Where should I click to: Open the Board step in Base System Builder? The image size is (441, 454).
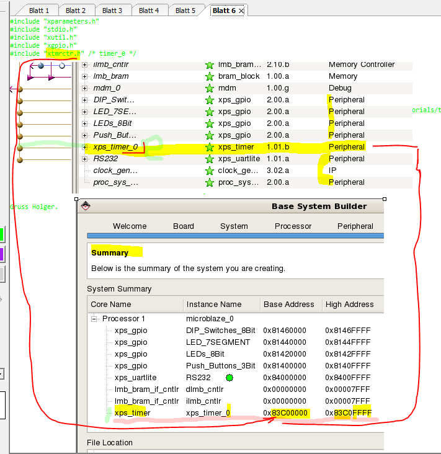click(x=184, y=226)
